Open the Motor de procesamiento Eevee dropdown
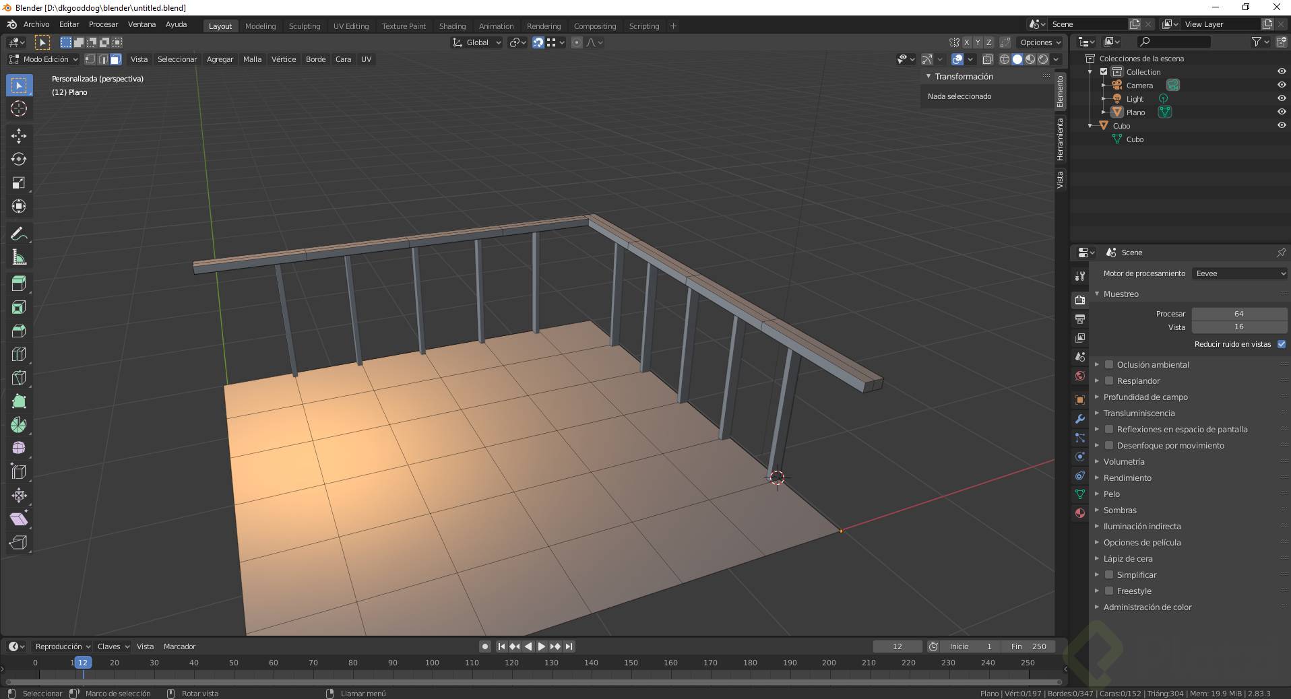Screen dimensions: 1291x699 click(1240, 273)
